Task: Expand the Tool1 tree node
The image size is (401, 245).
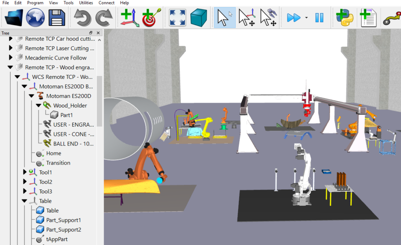Action: tap(25, 172)
